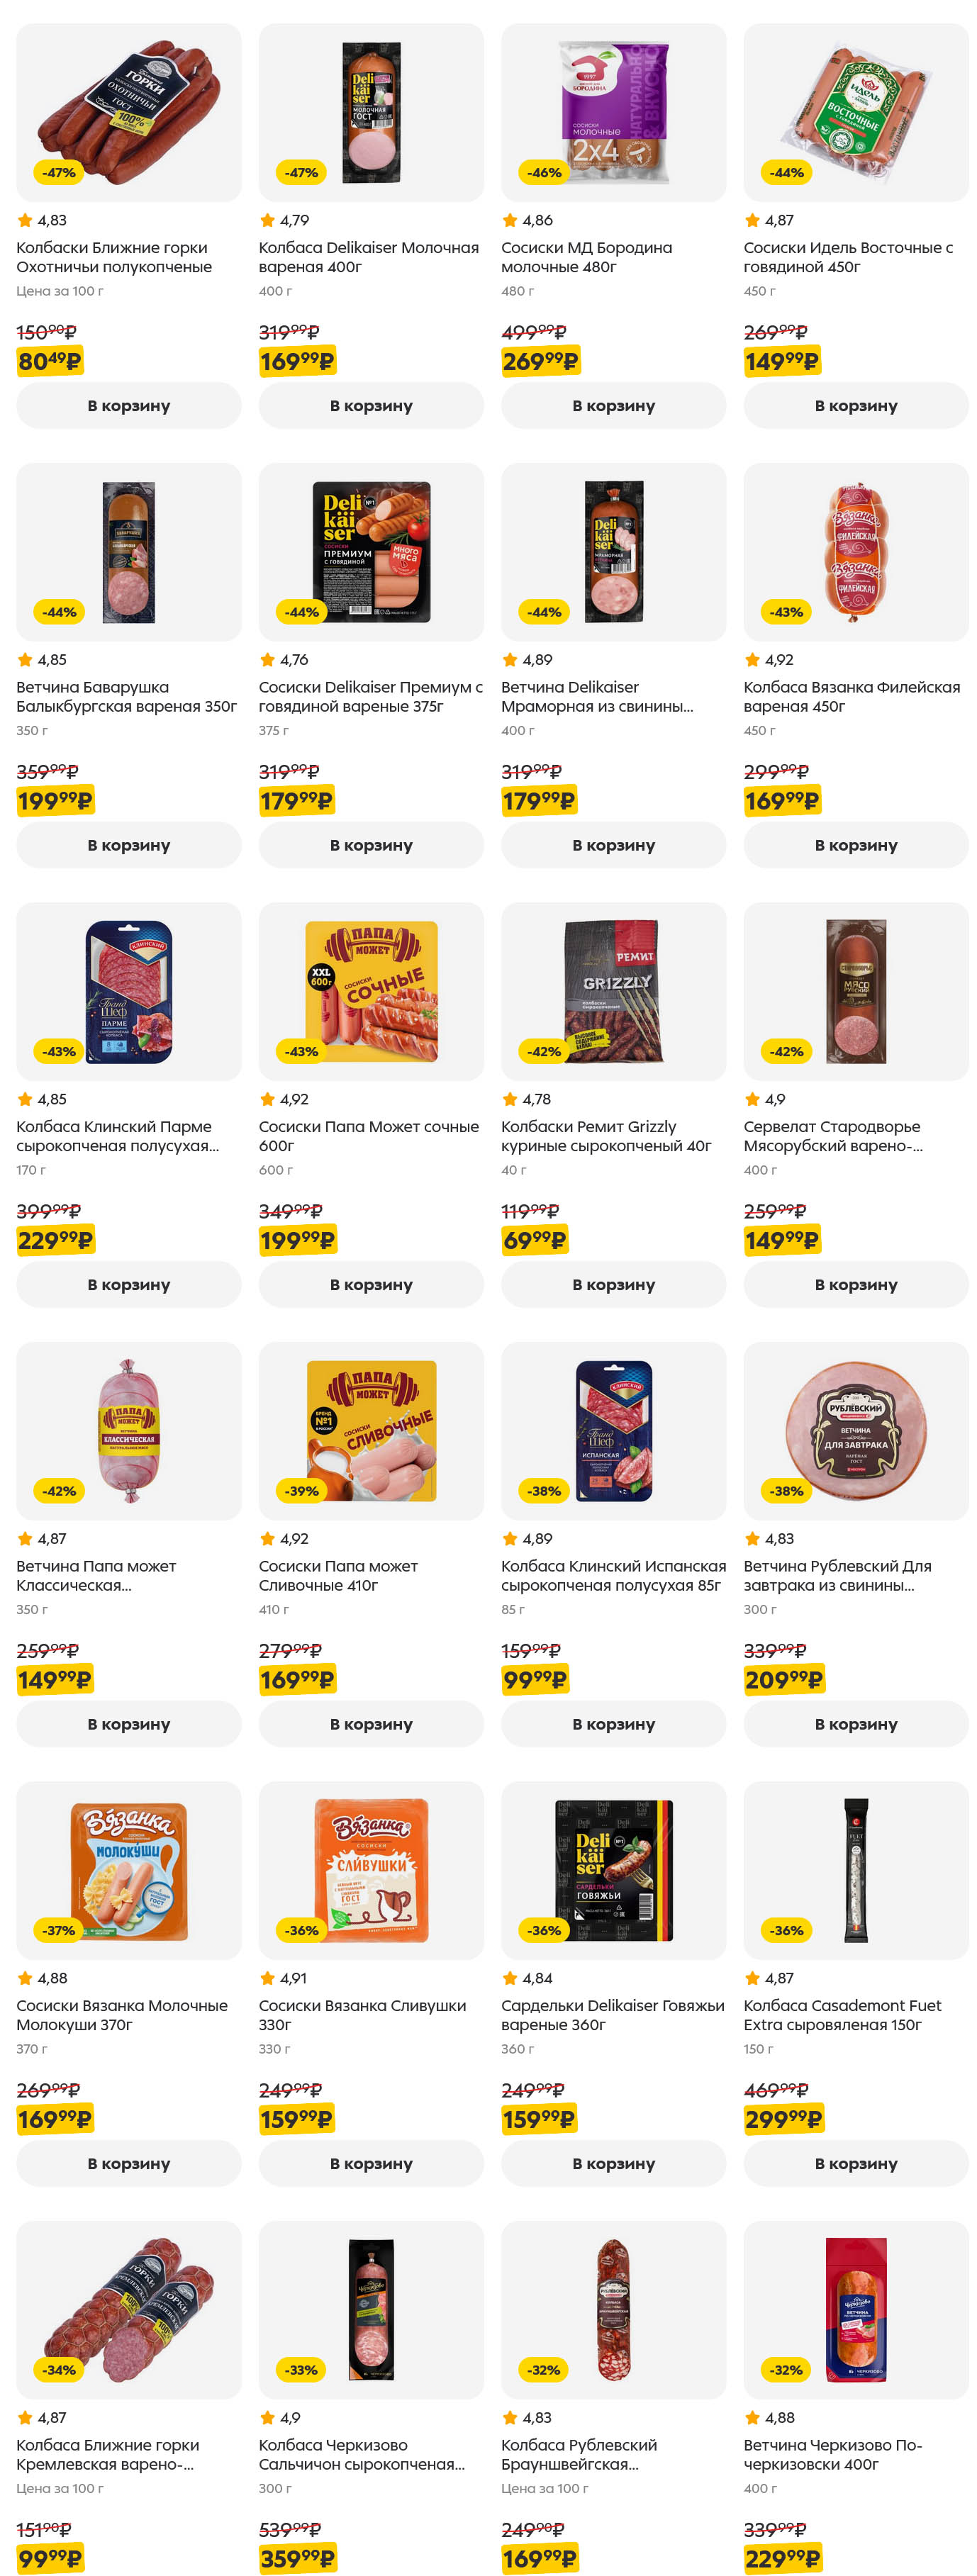The width and height of the screenshot is (977, 2576).
Task: Add Сосиски Идель Восточные to cart
Action: pyautogui.click(x=855, y=406)
